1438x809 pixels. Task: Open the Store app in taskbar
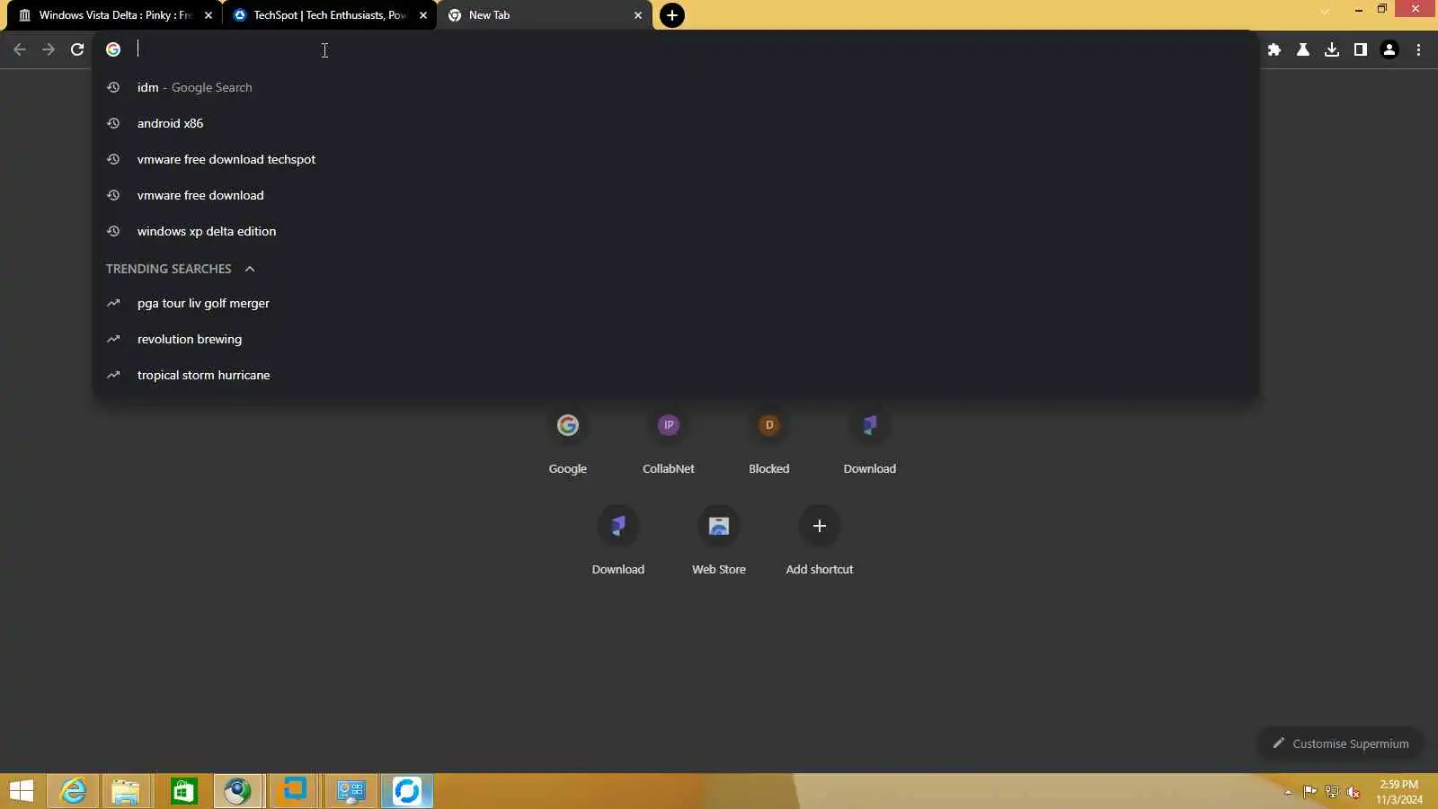pyautogui.click(x=183, y=791)
